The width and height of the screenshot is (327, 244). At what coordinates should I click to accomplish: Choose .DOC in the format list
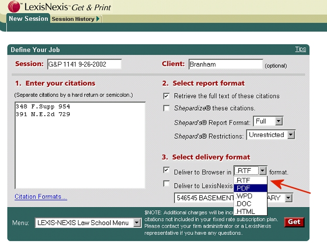point(250,204)
